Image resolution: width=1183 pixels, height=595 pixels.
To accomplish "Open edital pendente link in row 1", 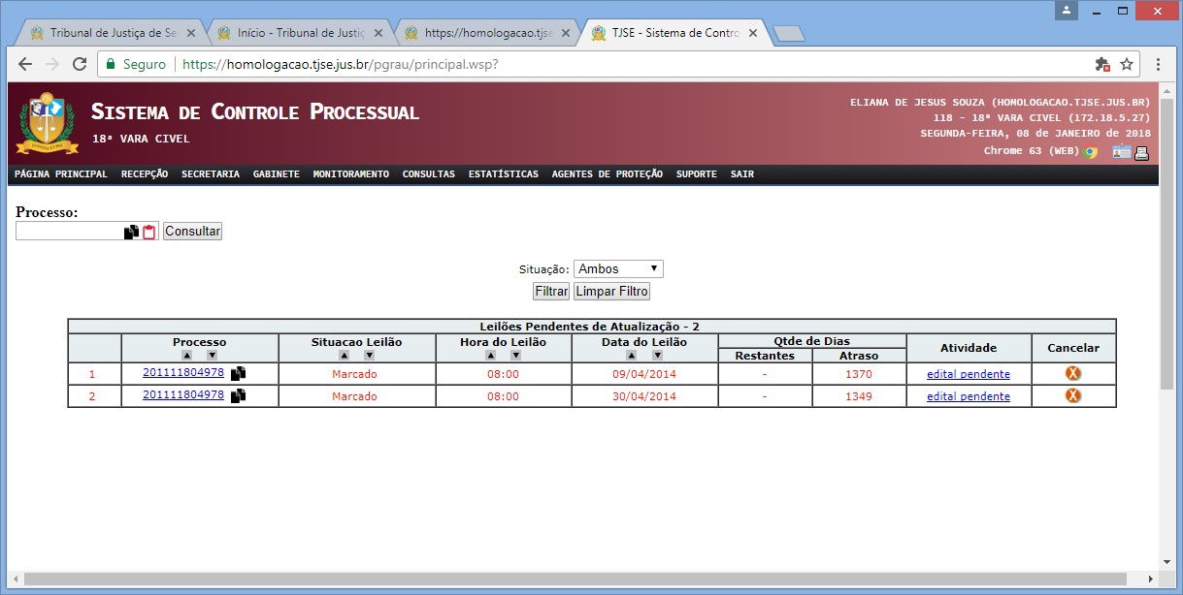I will [x=968, y=374].
